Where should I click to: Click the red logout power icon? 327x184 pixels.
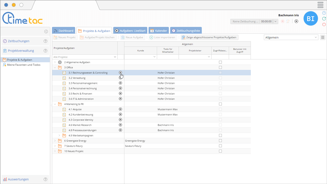tap(324, 24)
